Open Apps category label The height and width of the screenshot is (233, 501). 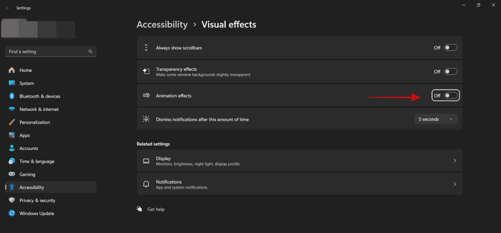[24, 135]
